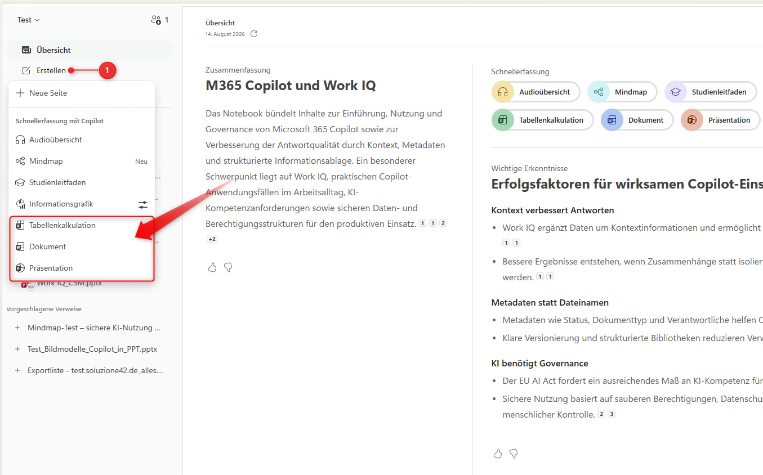The height and width of the screenshot is (475, 763).
Task: Select Übersicht in the left sidebar
Action: tap(90, 50)
